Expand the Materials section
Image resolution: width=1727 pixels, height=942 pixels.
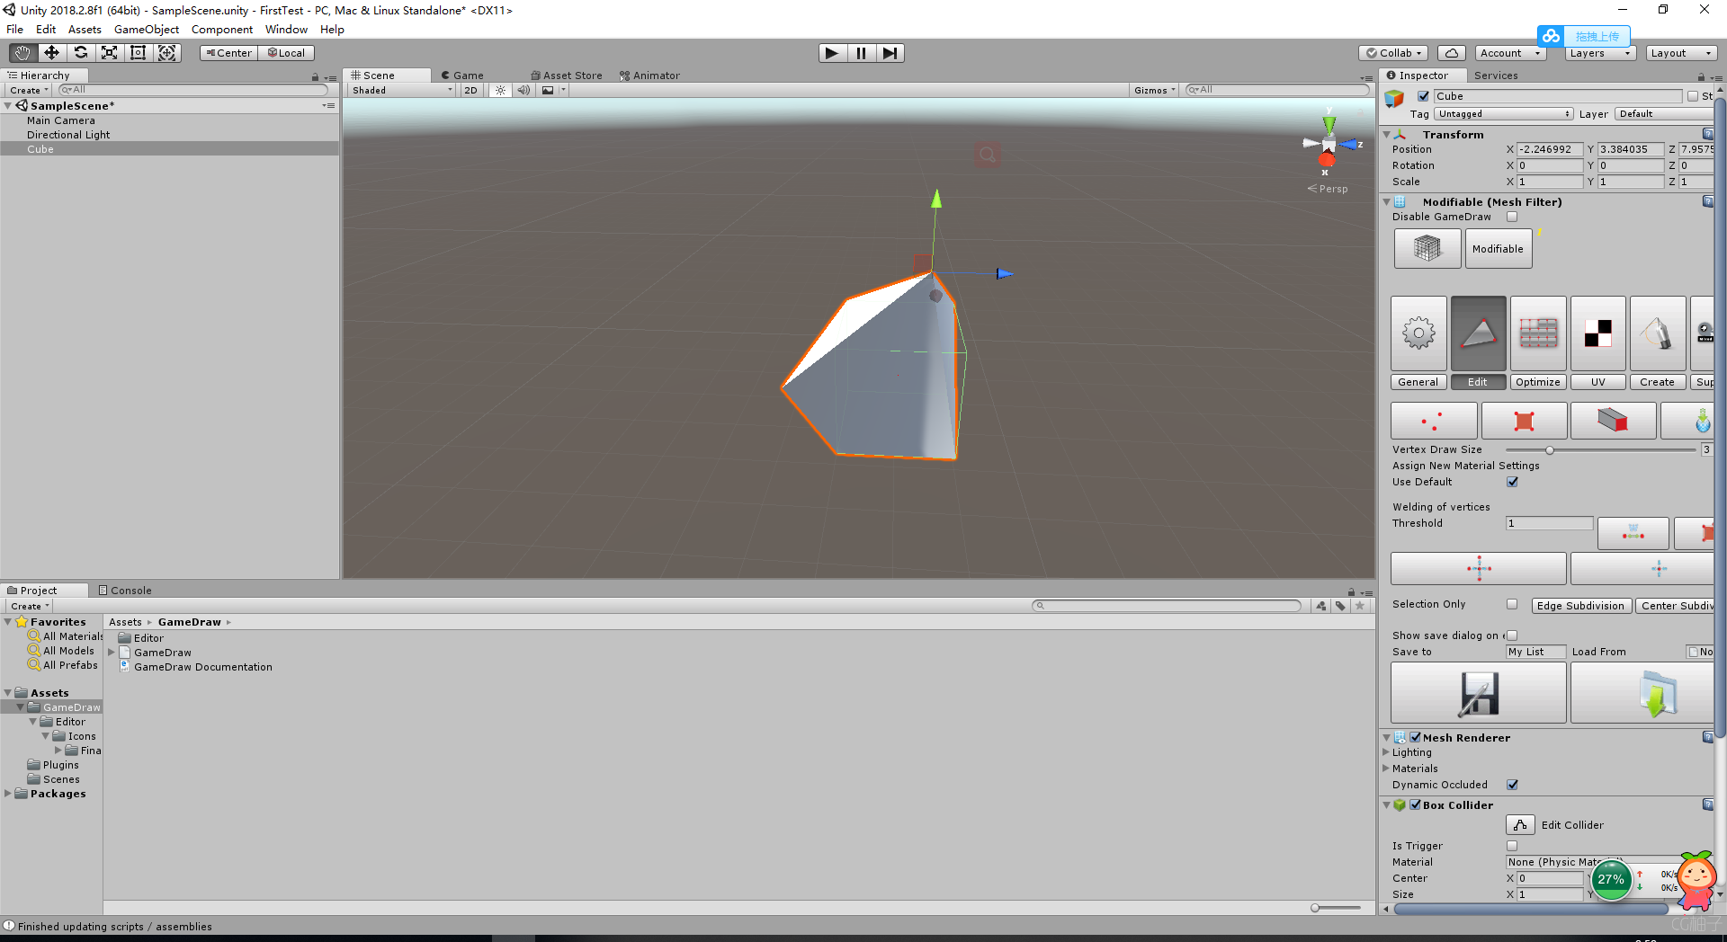coord(1386,769)
